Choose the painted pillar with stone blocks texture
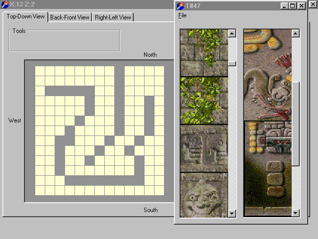Screen dimensions: 318x239 pyautogui.click(x=268, y=168)
